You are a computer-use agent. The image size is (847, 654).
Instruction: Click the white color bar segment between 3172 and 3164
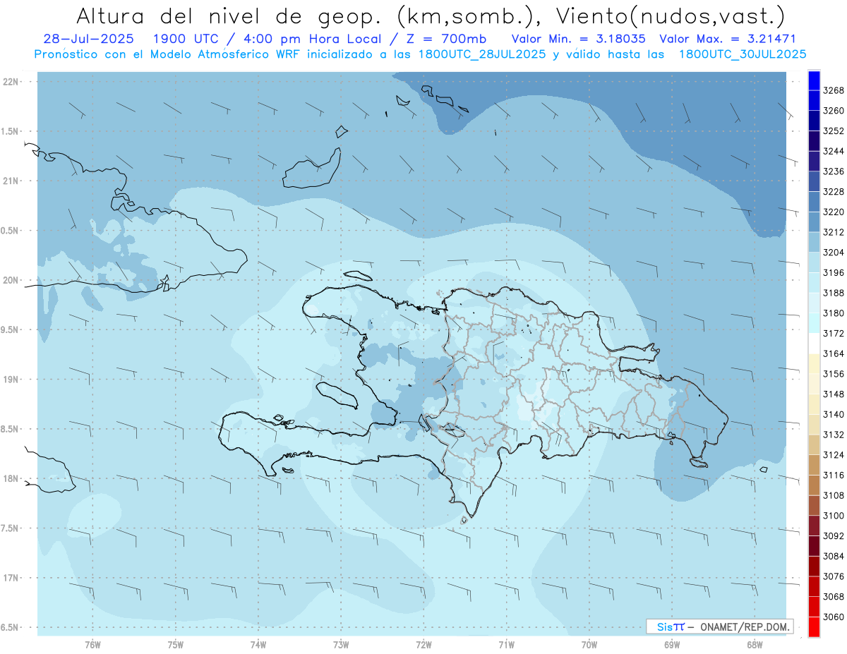point(813,344)
